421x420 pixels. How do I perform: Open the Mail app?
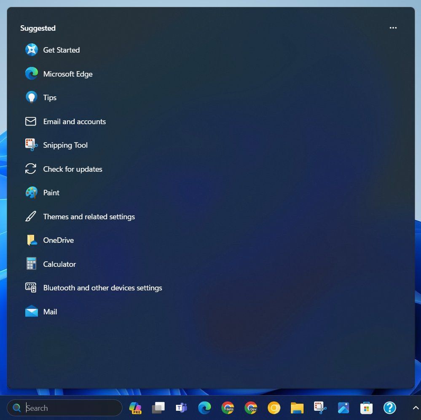click(x=41, y=312)
